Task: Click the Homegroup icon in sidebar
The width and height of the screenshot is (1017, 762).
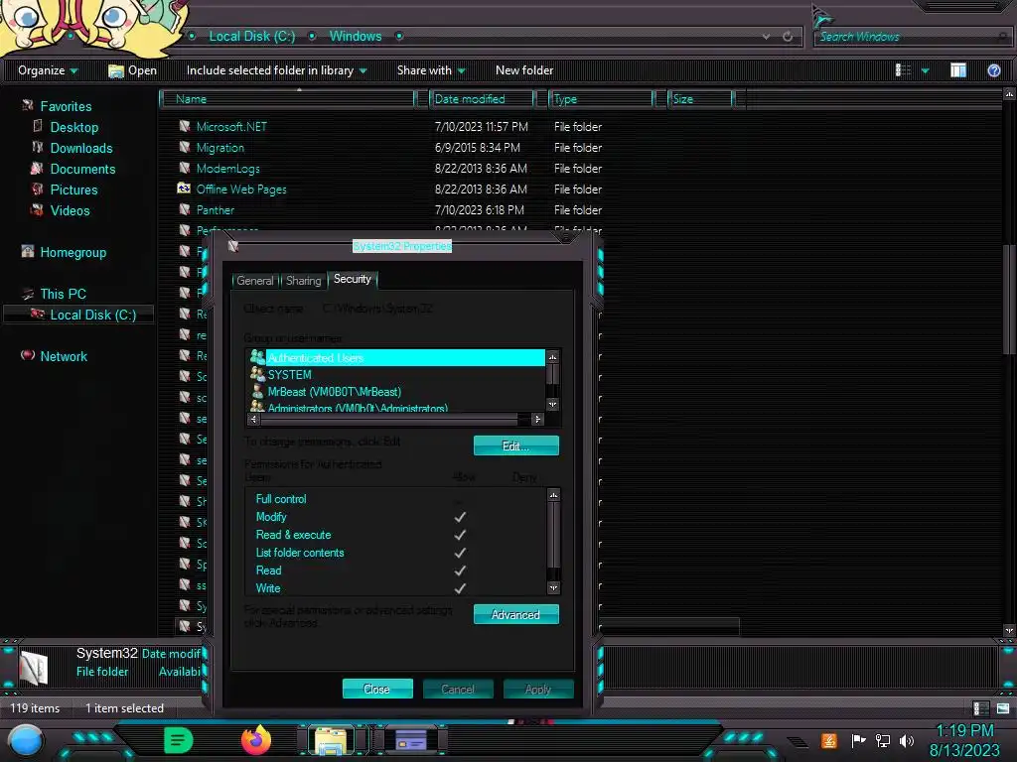Action: coord(27,251)
